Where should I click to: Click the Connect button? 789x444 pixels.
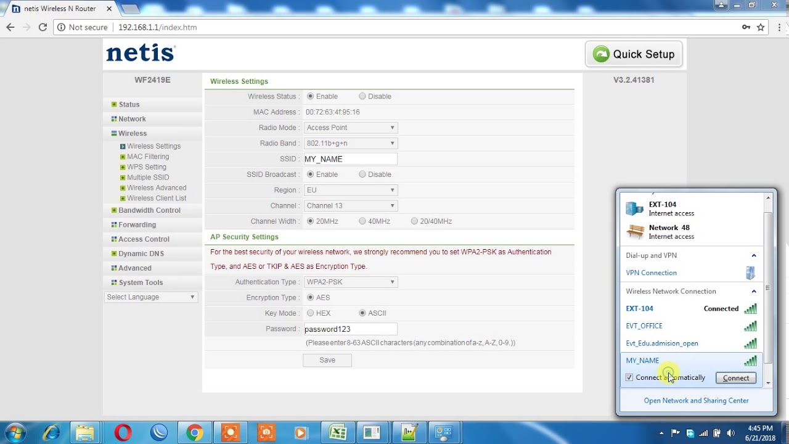click(736, 378)
